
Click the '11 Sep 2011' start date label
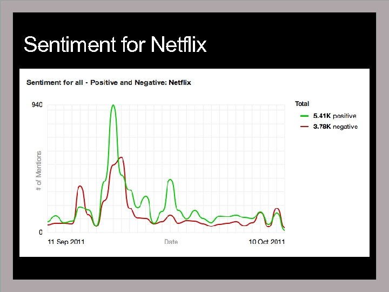tap(66, 242)
